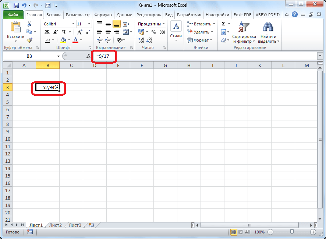This screenshot has width=326, height=239.
Task: Open the Calibri font name dropdown
Action: coord(72,24)
